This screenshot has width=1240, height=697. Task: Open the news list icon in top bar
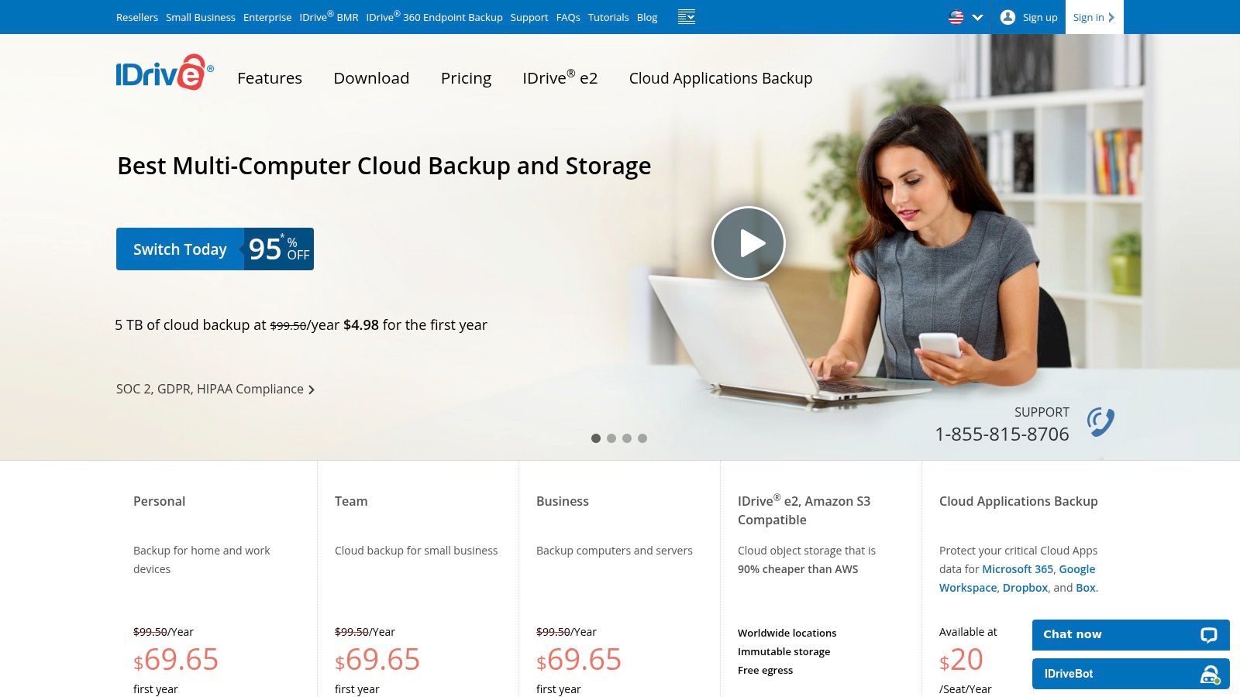(x=686, y=17)
